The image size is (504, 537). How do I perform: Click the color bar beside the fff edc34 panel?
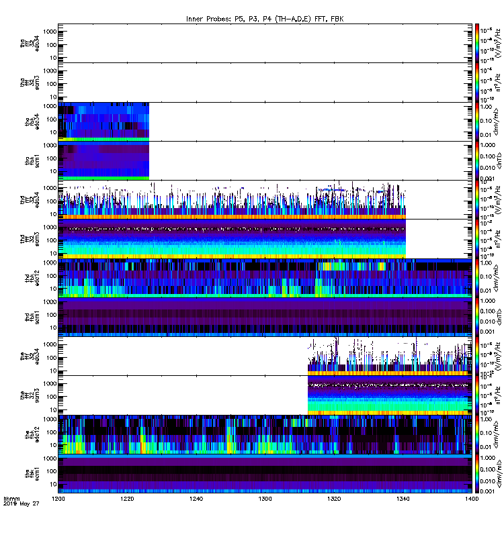point(477,356)
